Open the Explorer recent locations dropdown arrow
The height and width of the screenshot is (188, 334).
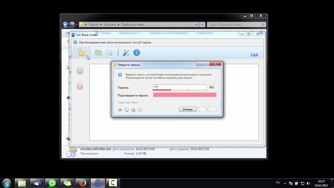coord(77,25)
